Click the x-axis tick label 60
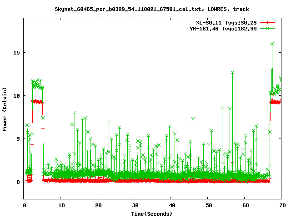 click(246, 205)
